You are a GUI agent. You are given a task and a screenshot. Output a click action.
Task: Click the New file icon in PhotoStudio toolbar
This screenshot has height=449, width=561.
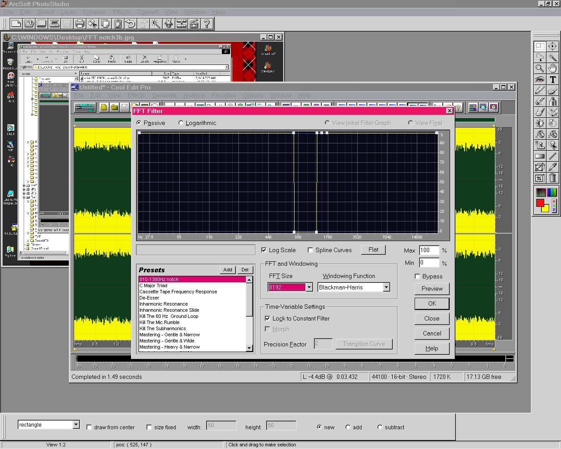(16, 23)
